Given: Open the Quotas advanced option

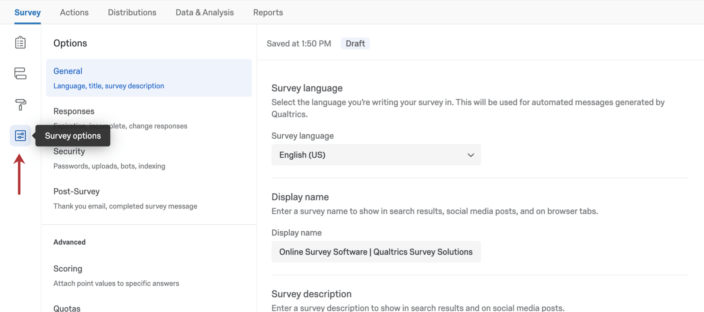Looking at the screenshot, I should 67,308.
